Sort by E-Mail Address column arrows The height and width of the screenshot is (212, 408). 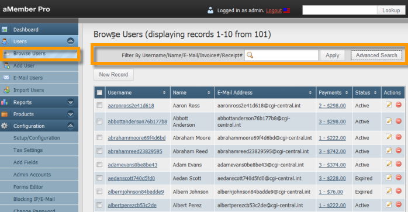click(x=310, y=93)
